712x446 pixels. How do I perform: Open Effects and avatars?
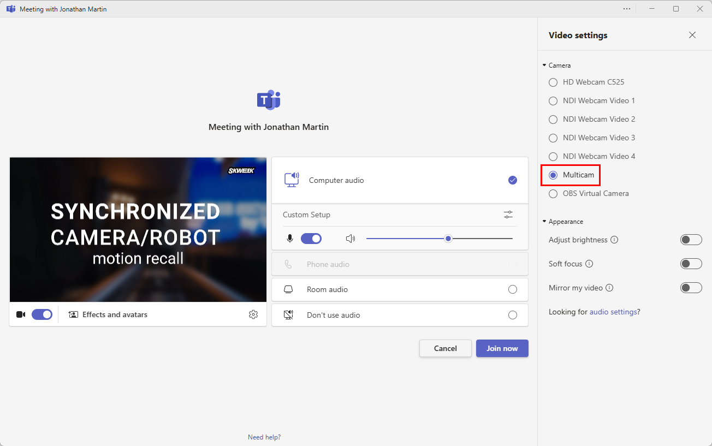pyautogui.click(x=108, y=314)
